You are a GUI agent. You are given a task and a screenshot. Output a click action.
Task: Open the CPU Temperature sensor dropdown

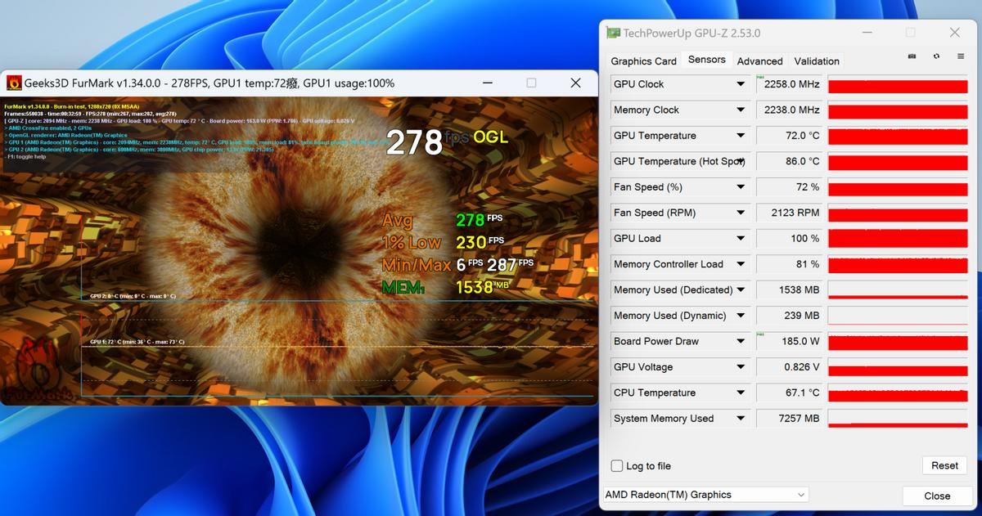click(741, 393)
